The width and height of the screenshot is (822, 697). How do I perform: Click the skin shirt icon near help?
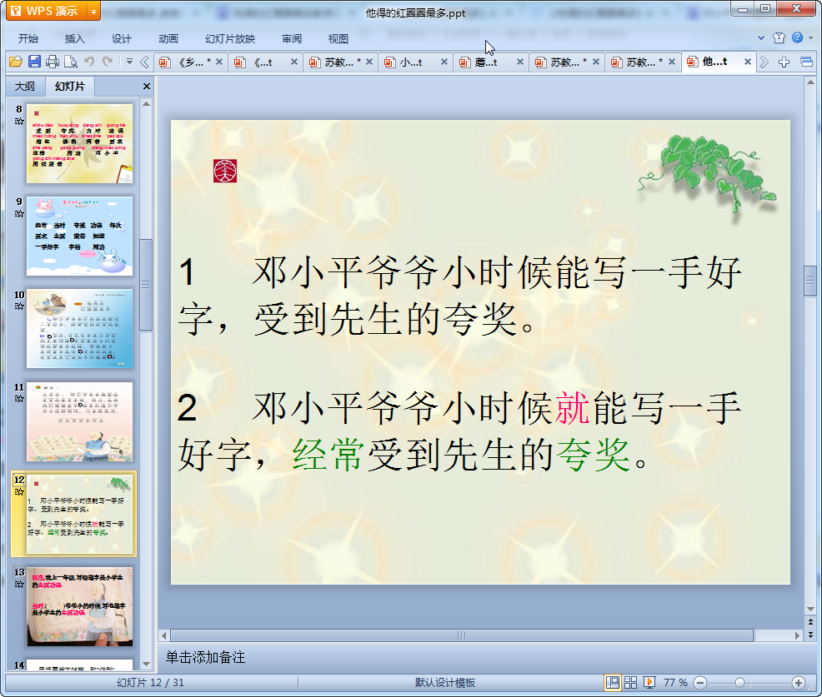click(x=779, y=37)
